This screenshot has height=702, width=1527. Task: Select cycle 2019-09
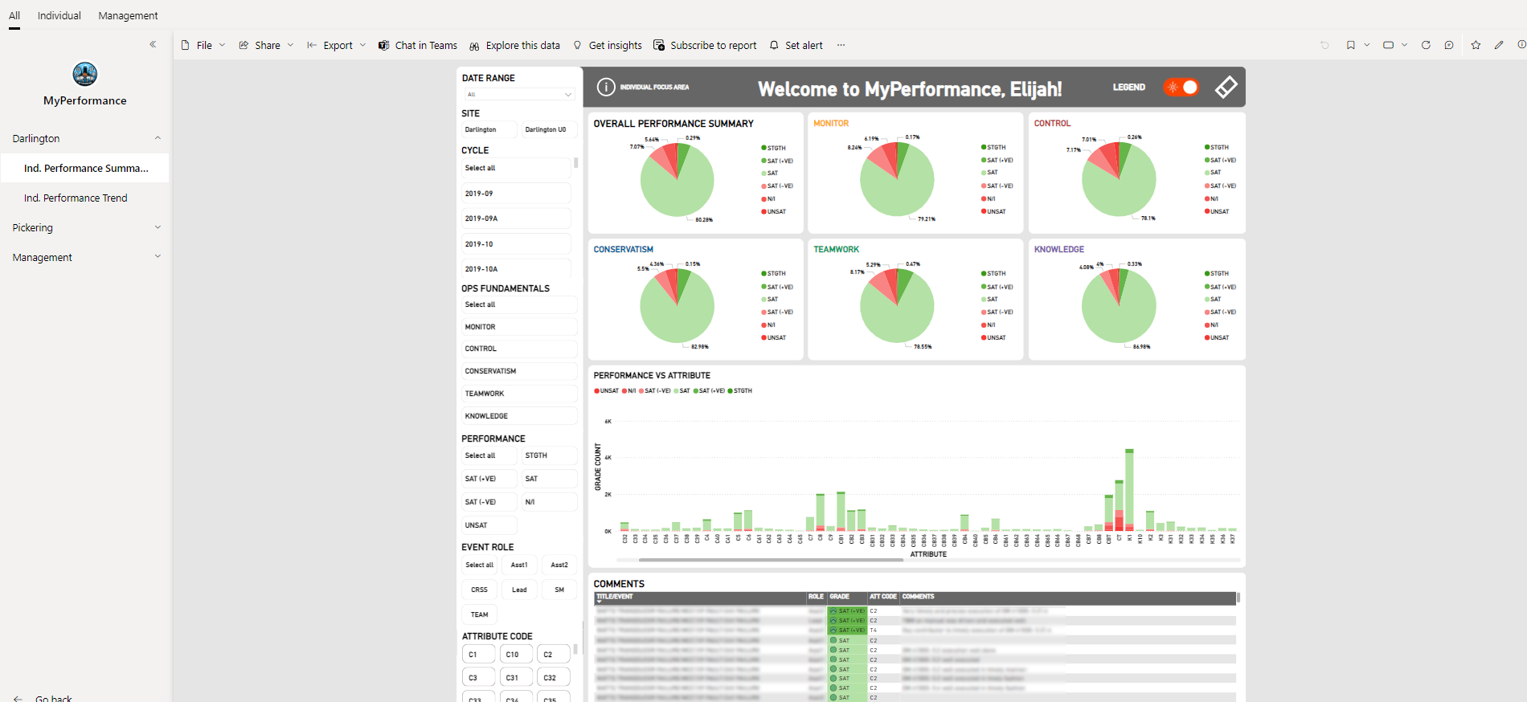click(516, 194)
